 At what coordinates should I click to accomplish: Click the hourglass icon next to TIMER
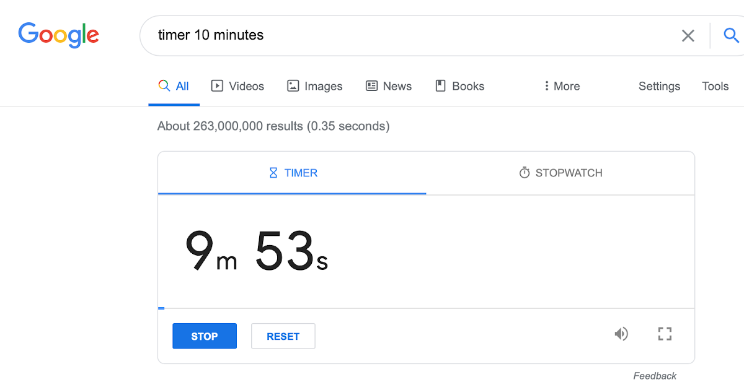[x=273, y=173]
